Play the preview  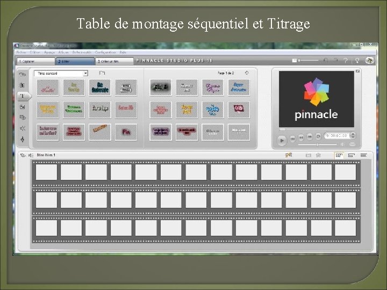pos(282,141)
